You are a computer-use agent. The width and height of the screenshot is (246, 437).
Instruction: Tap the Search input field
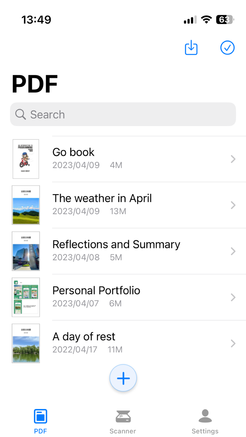click(x=123, y=115)
